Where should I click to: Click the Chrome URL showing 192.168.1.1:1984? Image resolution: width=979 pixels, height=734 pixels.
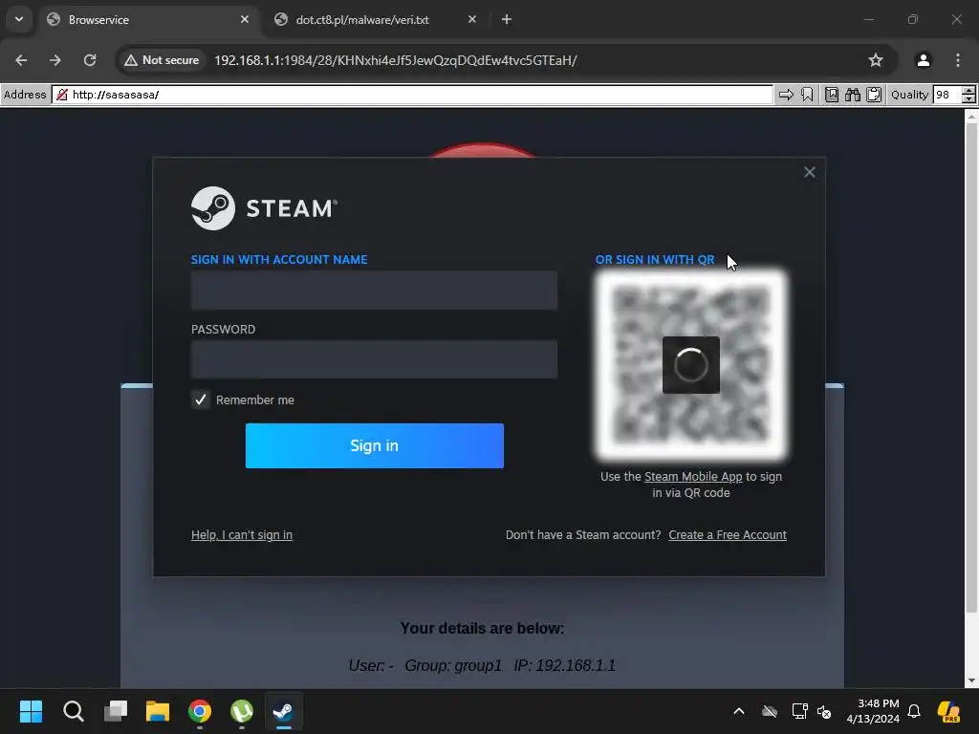tap(395, 60)
